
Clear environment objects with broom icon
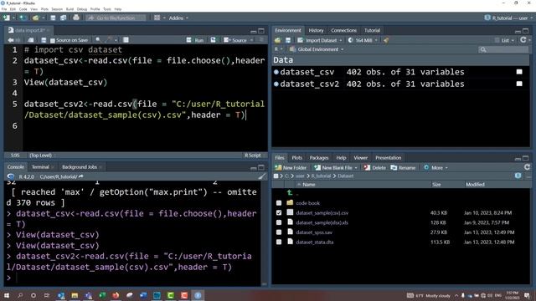(386, 40)
